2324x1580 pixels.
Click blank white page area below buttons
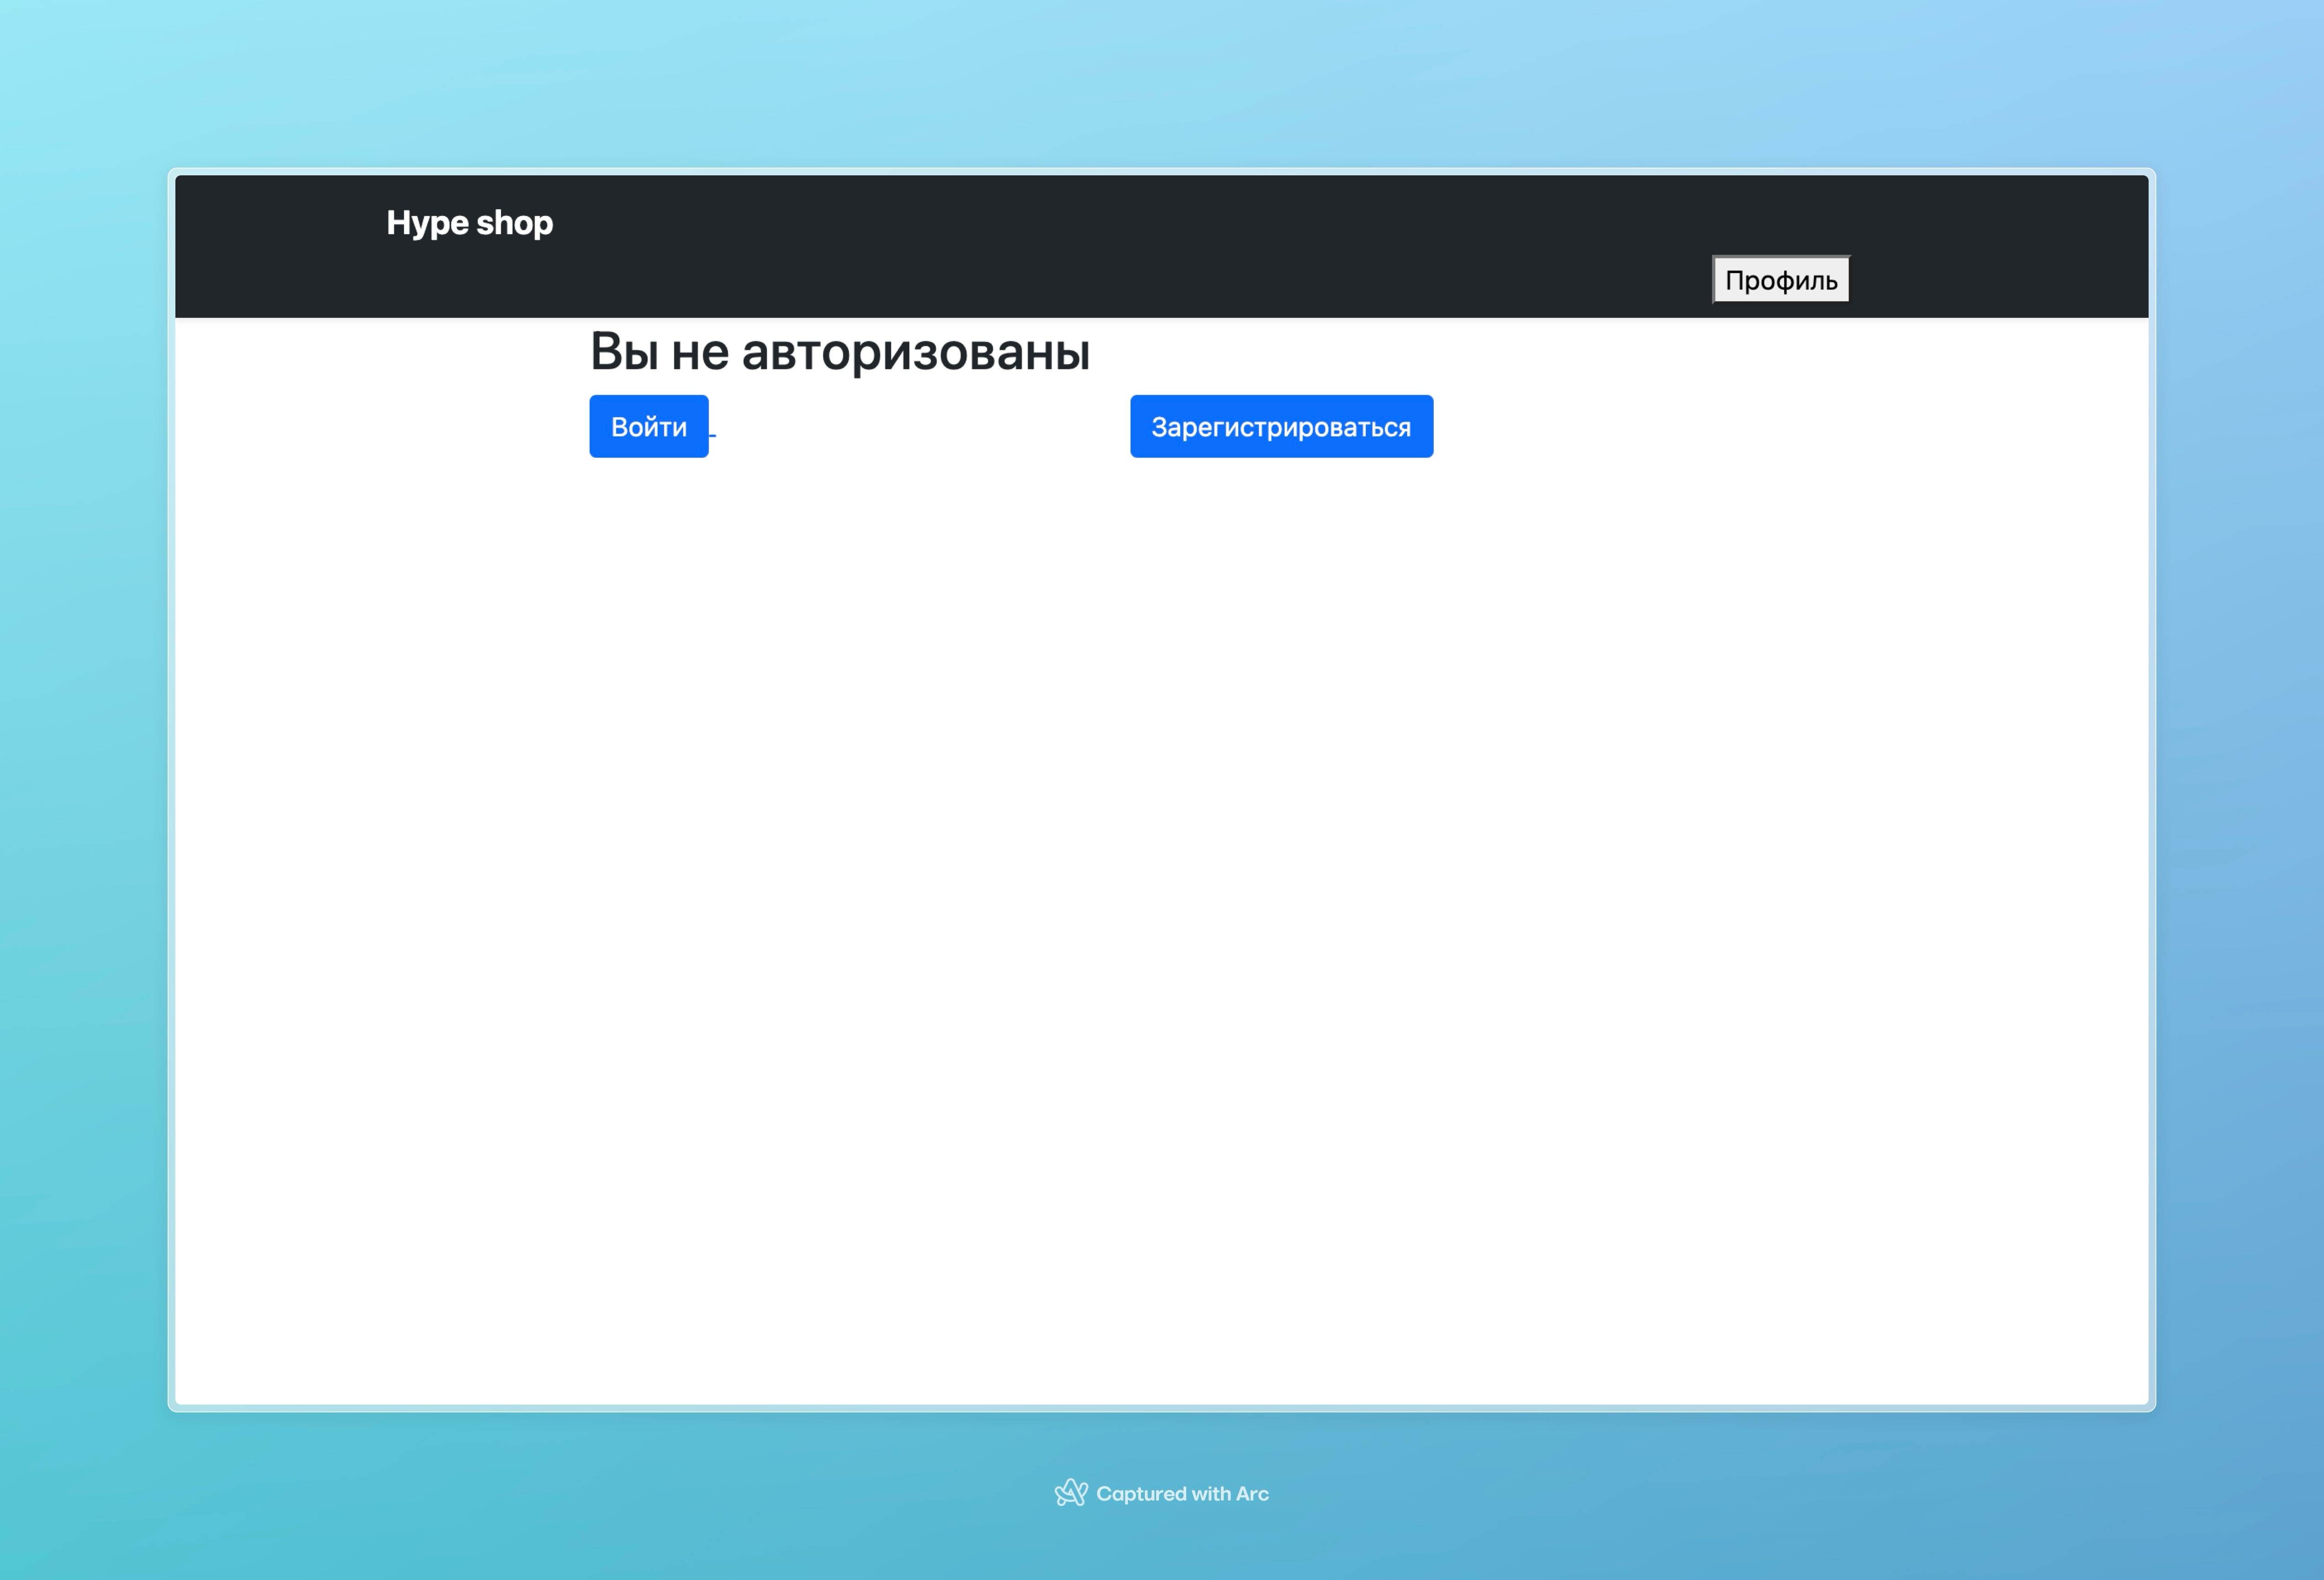[1160, 900]
